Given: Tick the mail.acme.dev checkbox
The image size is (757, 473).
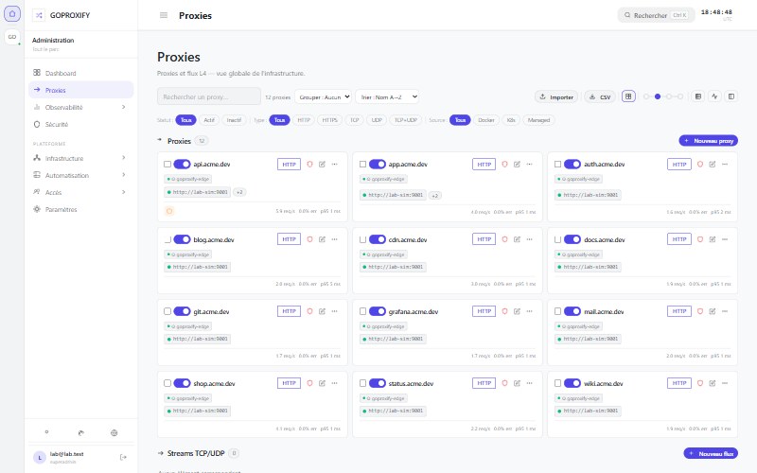Looking at the screenshot, I should (557, 311).
